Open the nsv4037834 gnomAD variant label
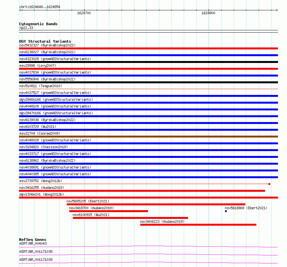The image size is (287, 267). [x=55, y=72]
